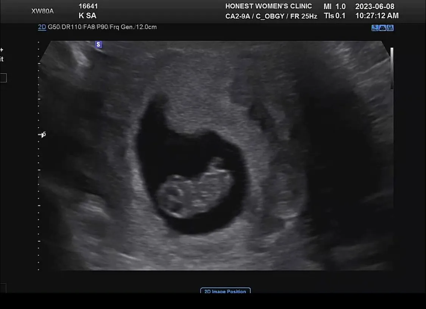Click the purple S probe orientation marker
This screenshot has width=426, height=309.
98,45
